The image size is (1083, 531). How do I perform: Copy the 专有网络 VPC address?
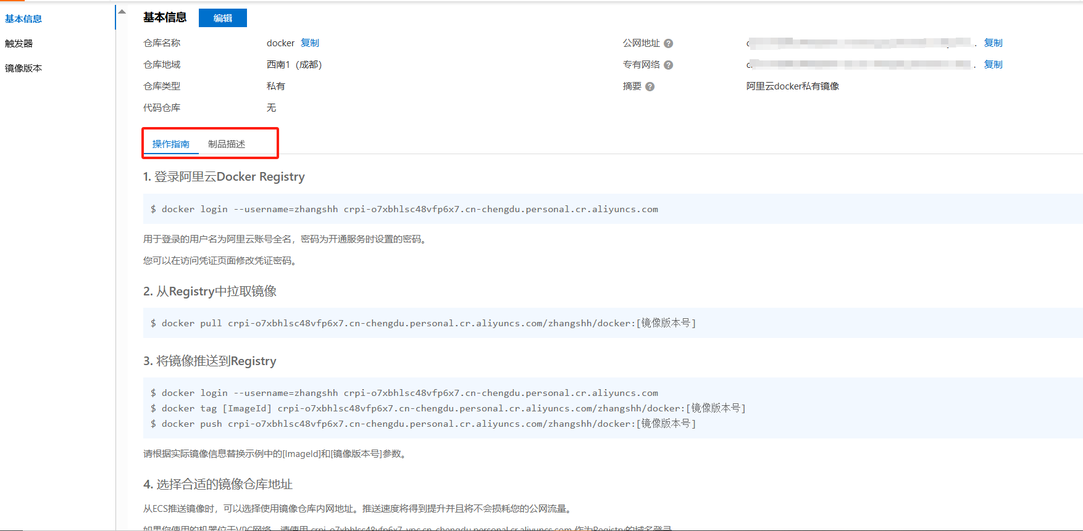click(993, 65)
